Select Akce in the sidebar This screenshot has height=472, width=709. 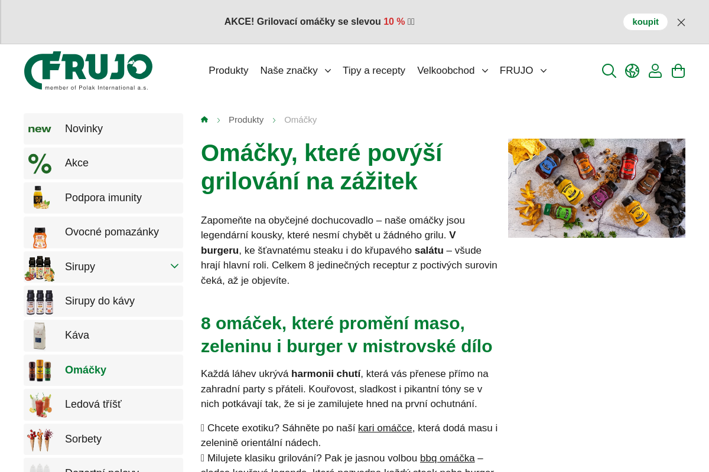click(x=103, y=163)
